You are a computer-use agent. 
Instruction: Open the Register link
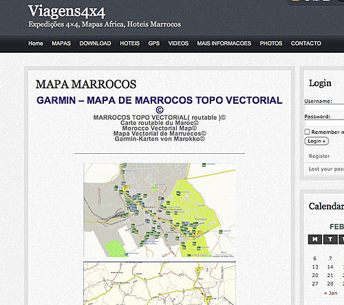(x=319, y=156)
